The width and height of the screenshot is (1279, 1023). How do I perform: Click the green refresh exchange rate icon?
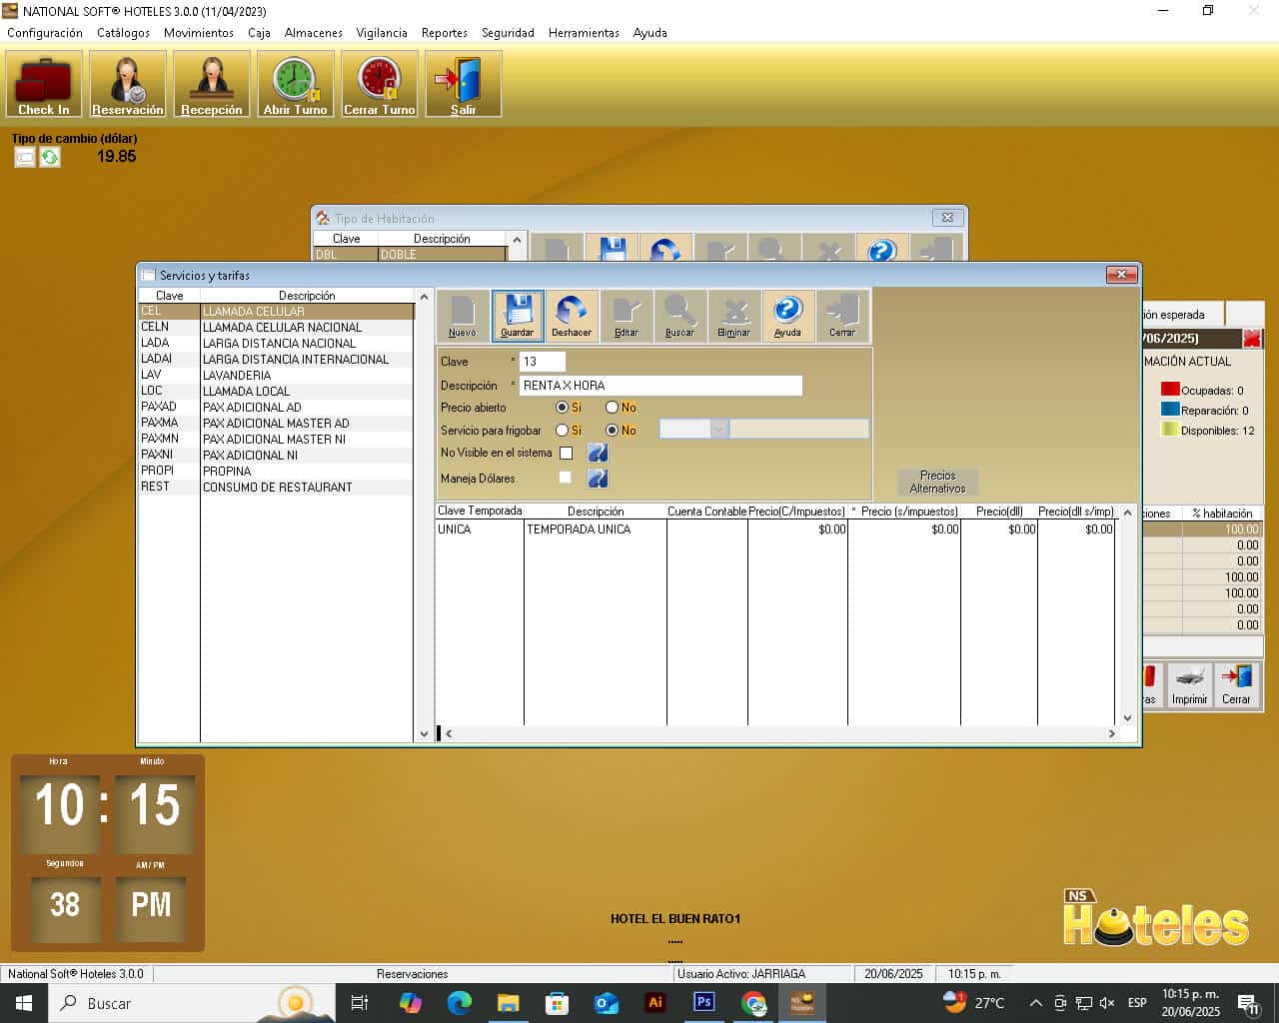50,157
